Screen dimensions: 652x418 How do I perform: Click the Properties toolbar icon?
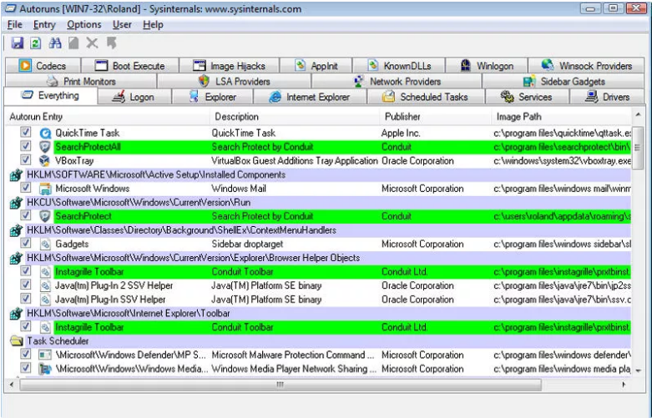click(x=73, y=43)
